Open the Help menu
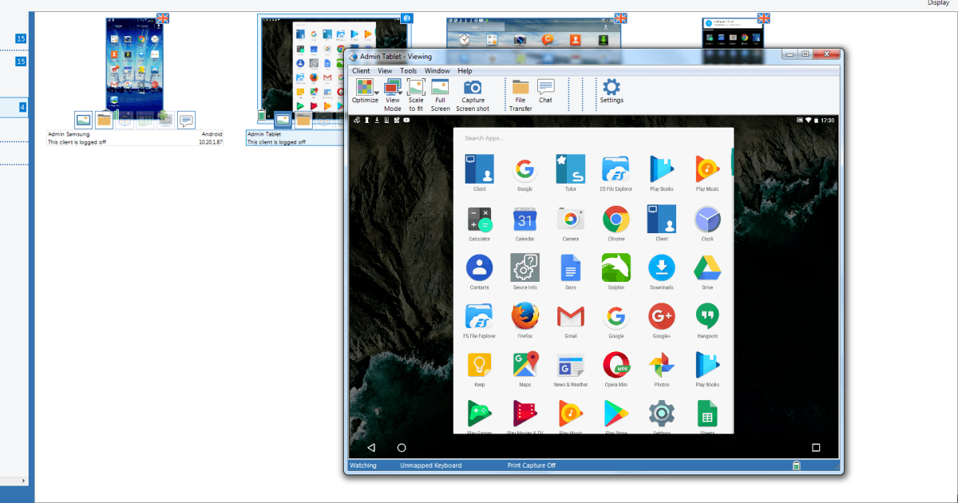This screenshot has height=503, width=958. point(465,71)
